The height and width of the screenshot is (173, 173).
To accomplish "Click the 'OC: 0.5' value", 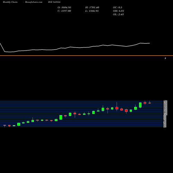I will 117,8.
